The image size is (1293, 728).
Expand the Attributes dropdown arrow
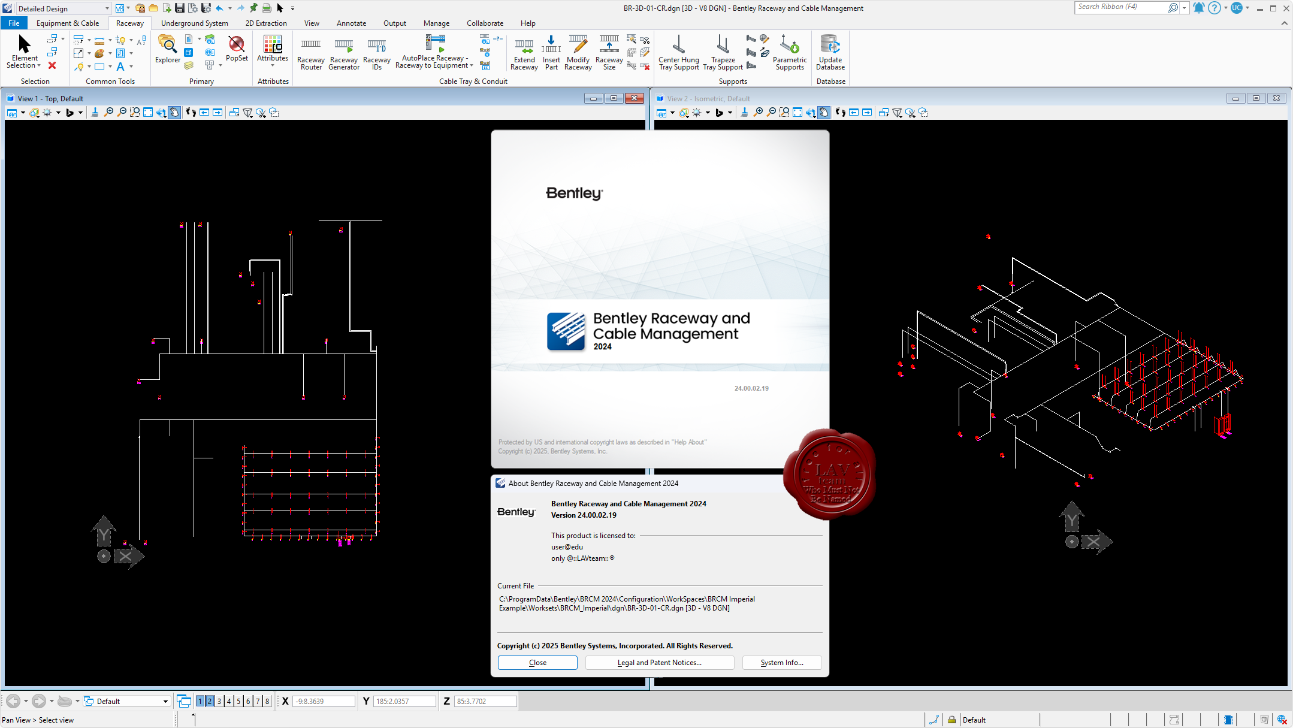(273, 65)
